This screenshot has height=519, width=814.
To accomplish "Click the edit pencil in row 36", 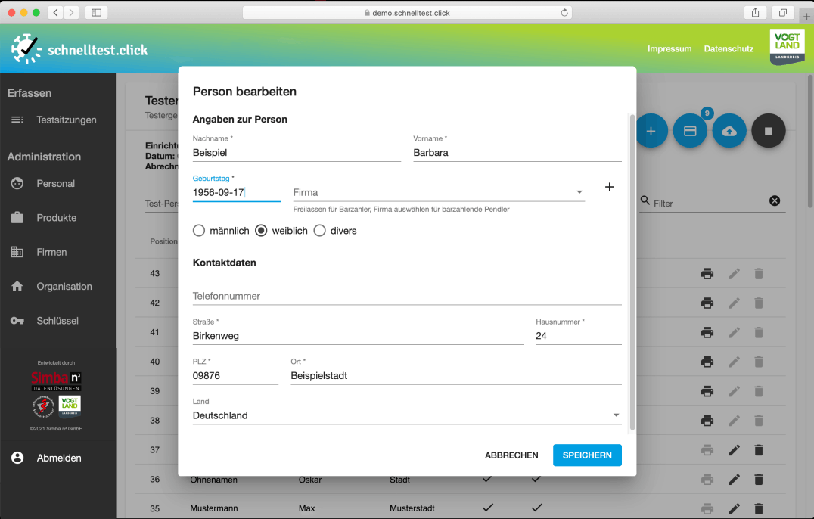I will 734,479.
